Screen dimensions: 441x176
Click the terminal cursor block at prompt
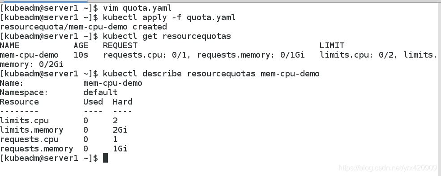coord(106,158)
